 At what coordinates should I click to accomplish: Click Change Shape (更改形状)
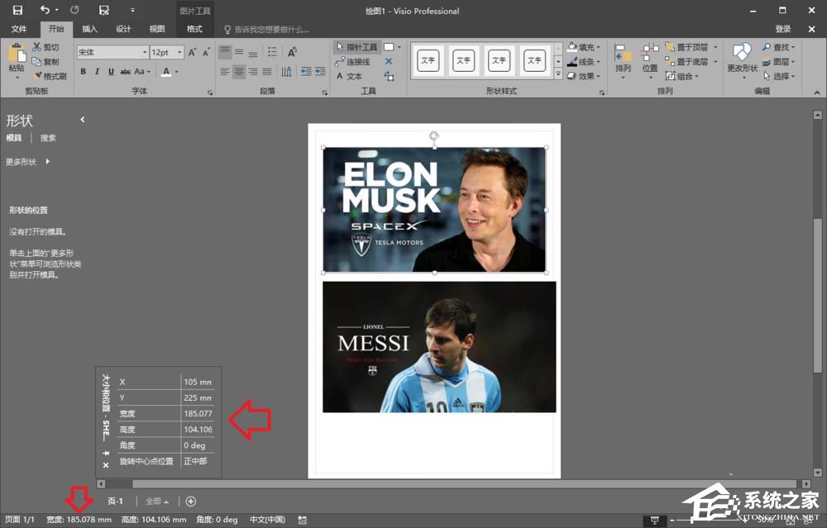(742, 60)
